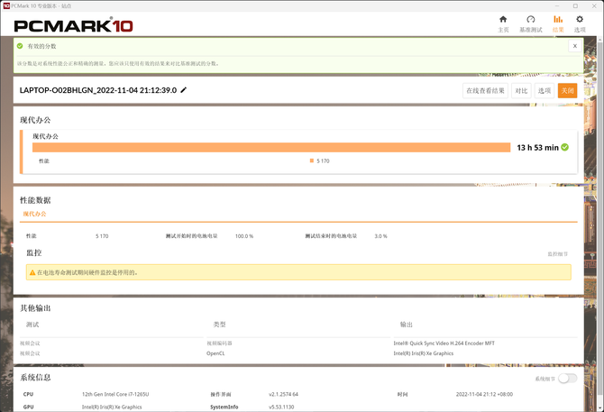Click the orange 现代办公 battery life bar
This screenshot has height=412, width=604.
coord(271,148)
